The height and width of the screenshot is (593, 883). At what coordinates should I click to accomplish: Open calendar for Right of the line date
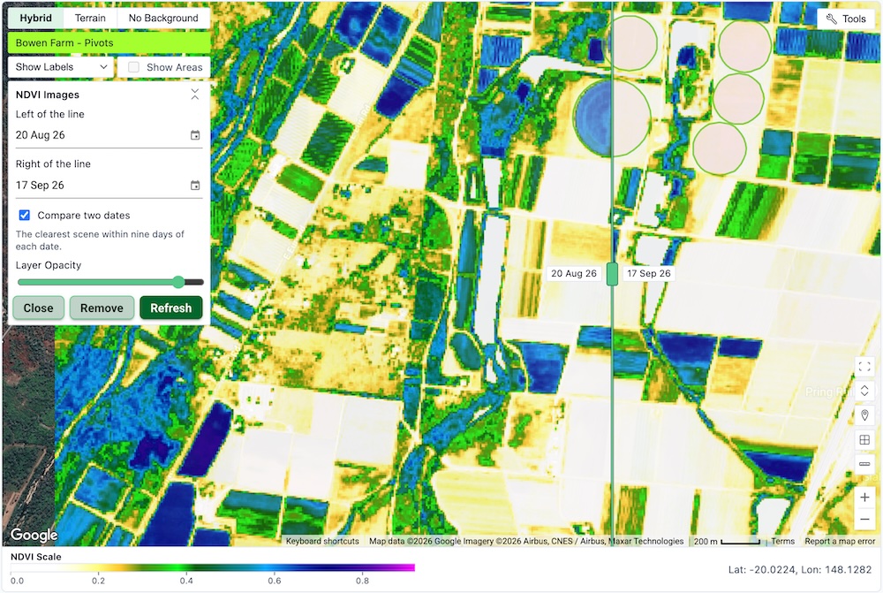coord(195,186)
